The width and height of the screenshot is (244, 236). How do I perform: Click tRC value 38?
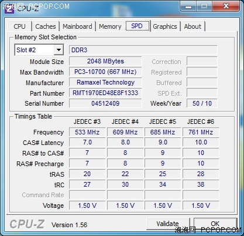201,184
